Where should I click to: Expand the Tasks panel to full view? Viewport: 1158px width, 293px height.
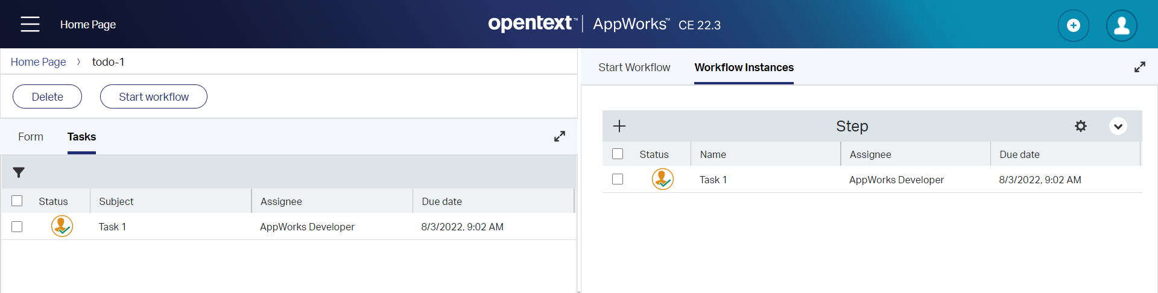[x=560, y=136]
